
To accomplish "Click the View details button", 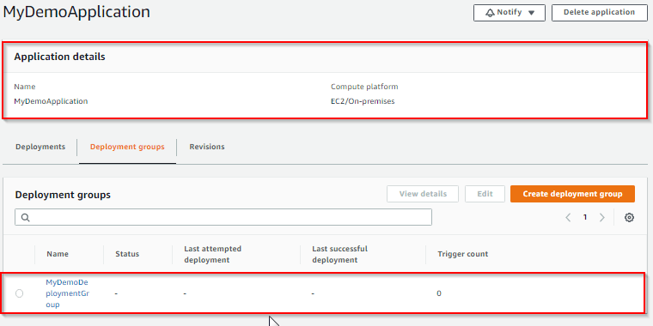I will click(423, 194).
